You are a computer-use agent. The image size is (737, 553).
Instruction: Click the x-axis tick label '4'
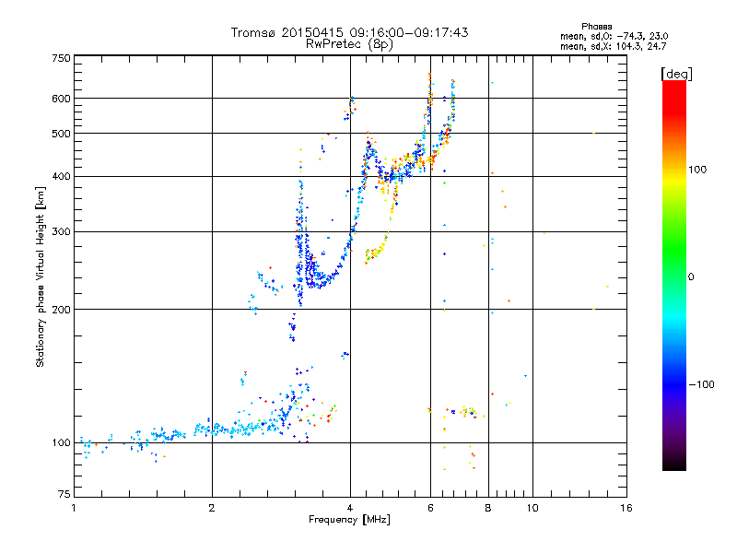pos(350,509)
